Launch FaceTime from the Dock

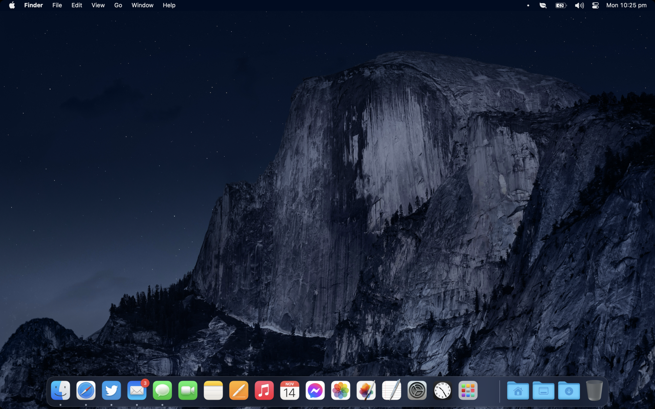point(188,390)
